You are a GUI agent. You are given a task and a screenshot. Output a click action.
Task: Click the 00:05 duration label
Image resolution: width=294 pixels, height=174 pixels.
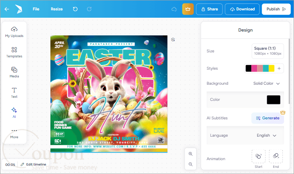10,165
